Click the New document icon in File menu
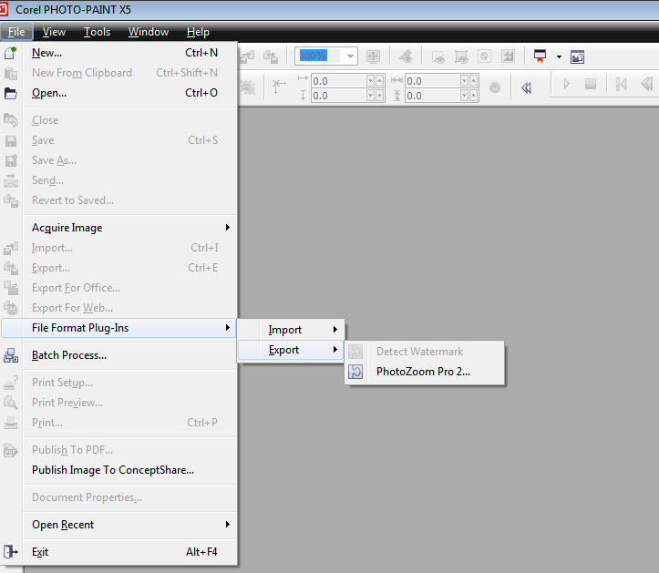Image resolution: width=659 pixels, height=573 pixels. point(11,53)
